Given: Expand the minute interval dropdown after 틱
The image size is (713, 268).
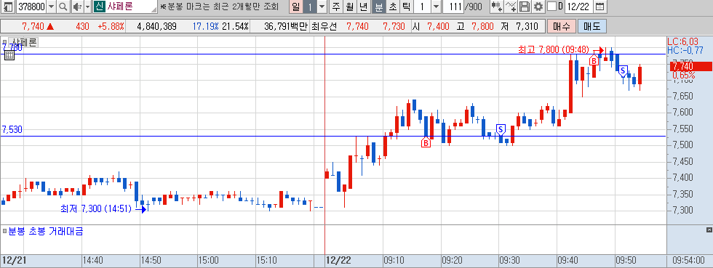Looking at the screenshot, I should click(x=436, y=7).
